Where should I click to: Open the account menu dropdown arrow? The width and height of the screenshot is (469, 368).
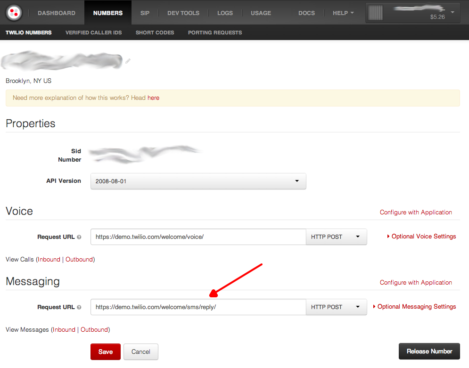coord(453,12)
